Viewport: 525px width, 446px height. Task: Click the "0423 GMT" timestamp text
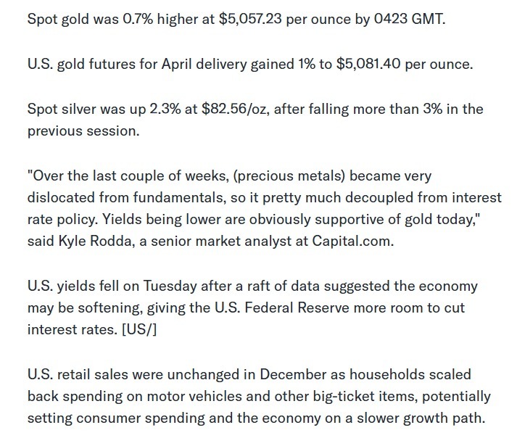tap(410, 19)
